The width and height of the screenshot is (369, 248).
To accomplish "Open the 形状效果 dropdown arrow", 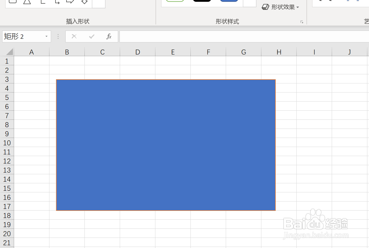I will click(x=298, y=7).
